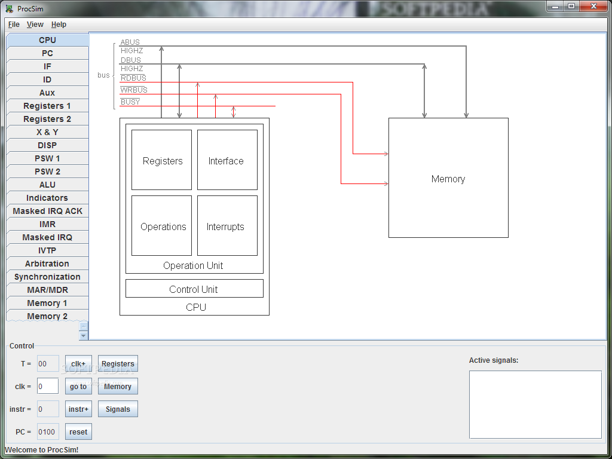
Task: Open the ALU tab
Action: [x=48, y=185]
